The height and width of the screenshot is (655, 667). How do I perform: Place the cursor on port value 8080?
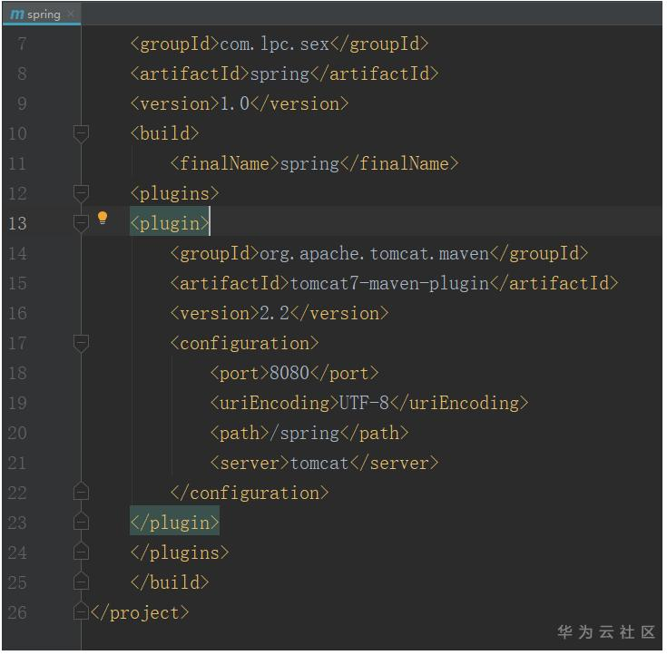click(289, 373)
